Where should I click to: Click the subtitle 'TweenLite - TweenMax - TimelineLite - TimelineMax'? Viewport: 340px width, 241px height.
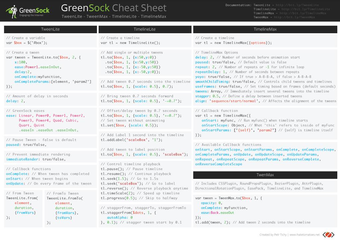pyautogui.click(x=114, y=17)
